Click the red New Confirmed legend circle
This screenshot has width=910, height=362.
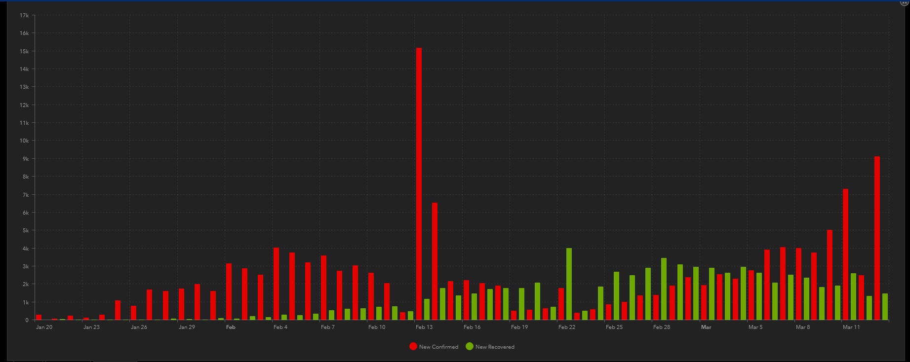[413, 347]
